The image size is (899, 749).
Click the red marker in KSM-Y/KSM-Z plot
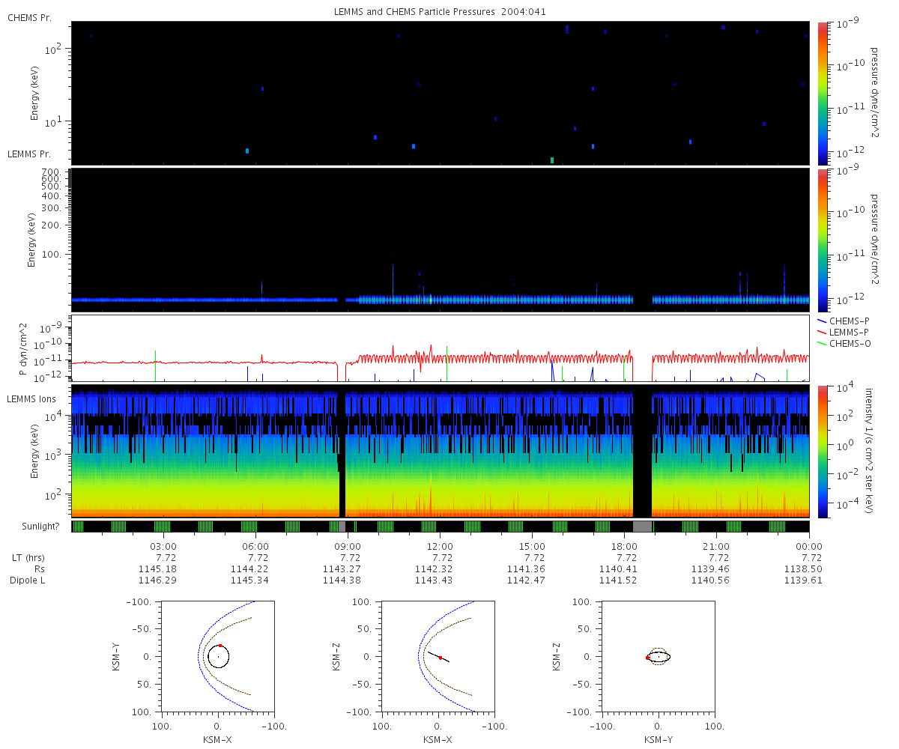pyautogui.click(x=647, y=658)
